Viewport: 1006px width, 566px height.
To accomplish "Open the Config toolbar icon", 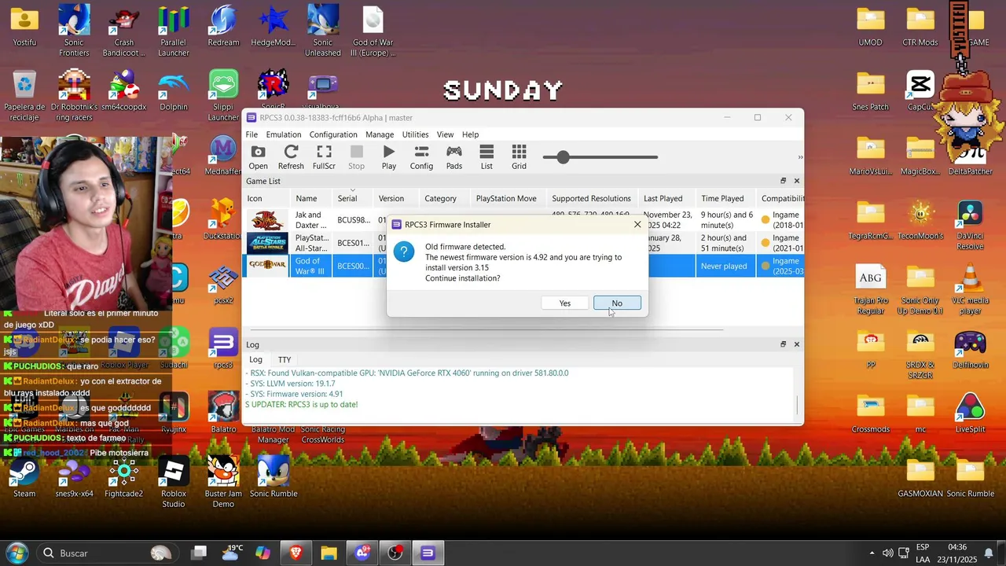I will tap(421, 157).
